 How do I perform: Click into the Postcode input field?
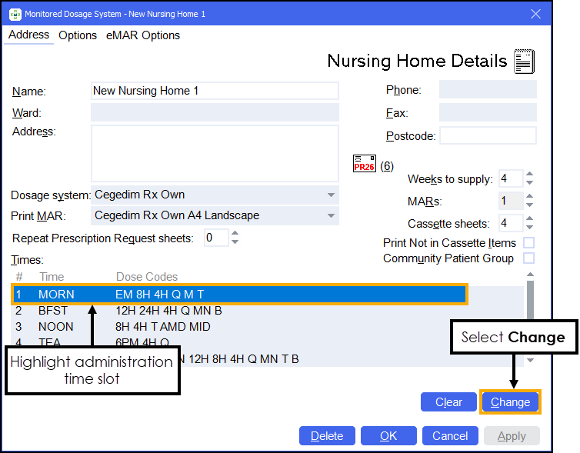(x=487, y=135)
